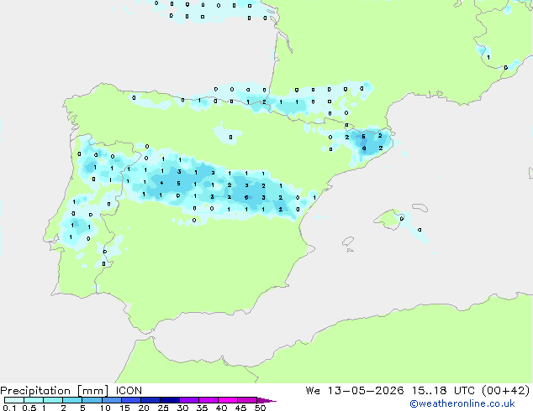Pick the 15–20 mm legend color swatch
Image resolution: width=533 pixels, height=411 pixels.
click(x=131, y=400)
